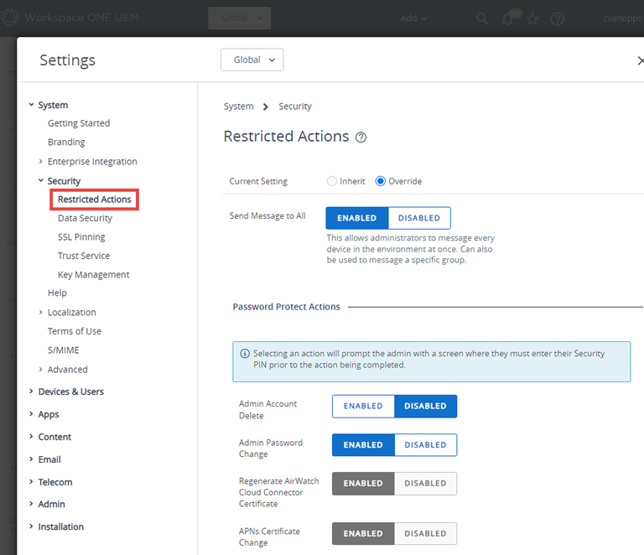Disable Admin Account Delete protection
Screen dimensions: 644x555
(425, 406)
